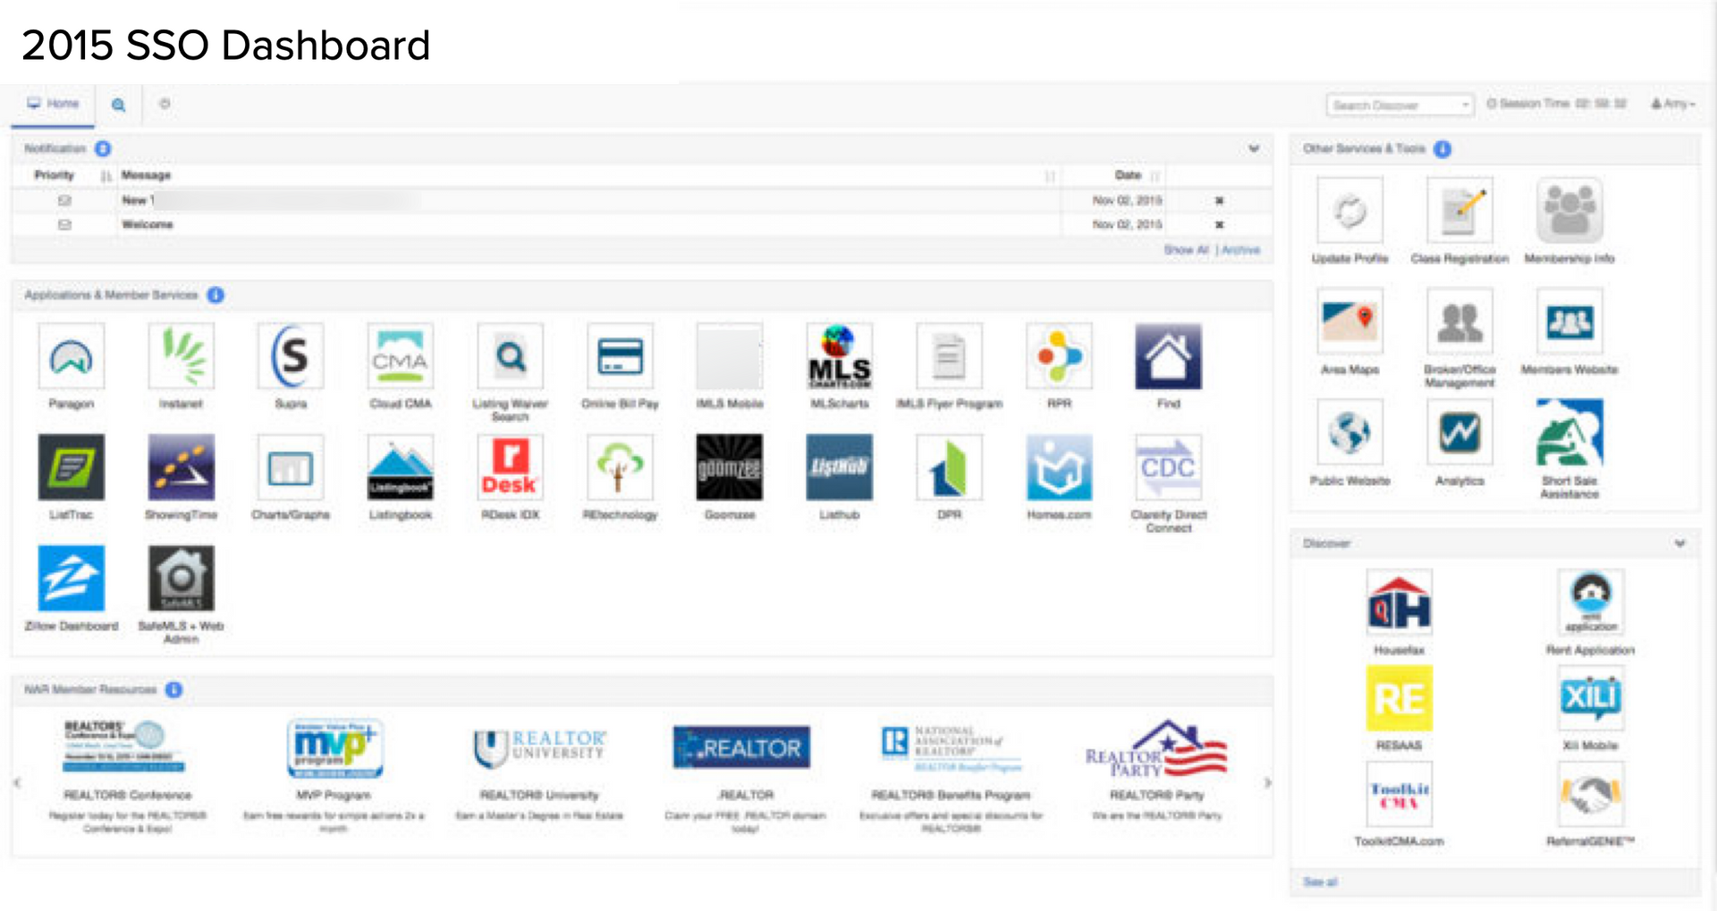Show info for Other Services & Tools

tap(1442, 149)
